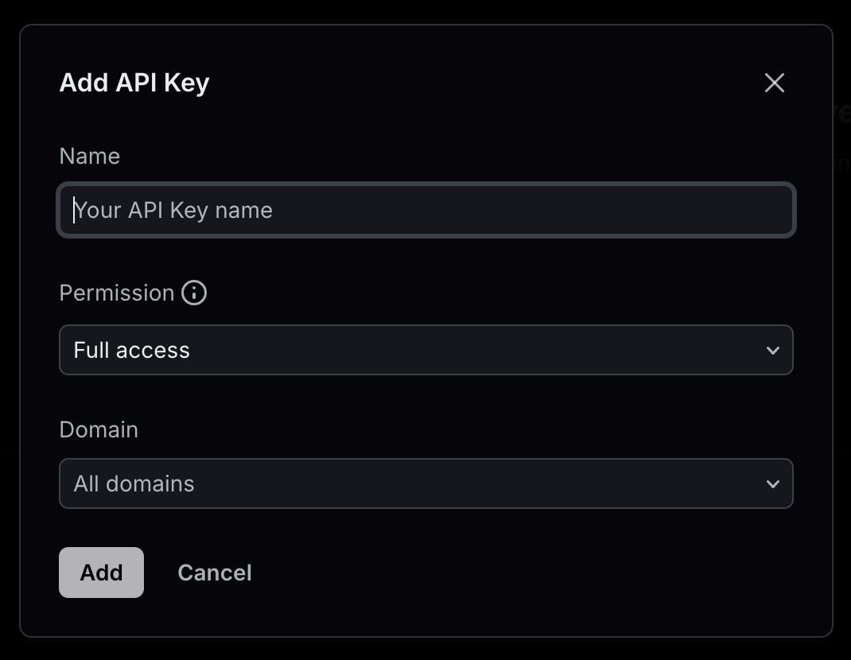
Task: Click the Name field label
Action: point(90,157)
